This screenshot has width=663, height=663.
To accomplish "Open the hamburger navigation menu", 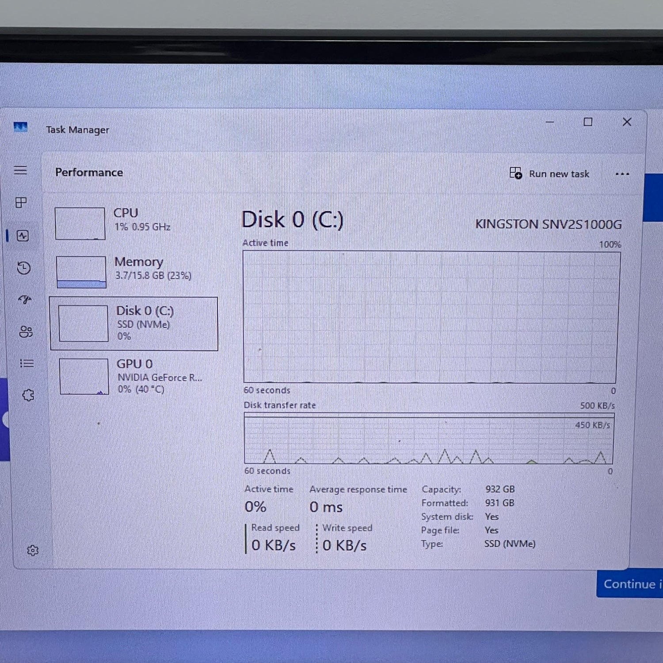I will tap(20, 170).
